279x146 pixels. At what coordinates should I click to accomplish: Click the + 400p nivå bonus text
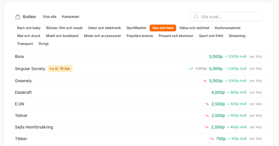(x=237, y=127)
